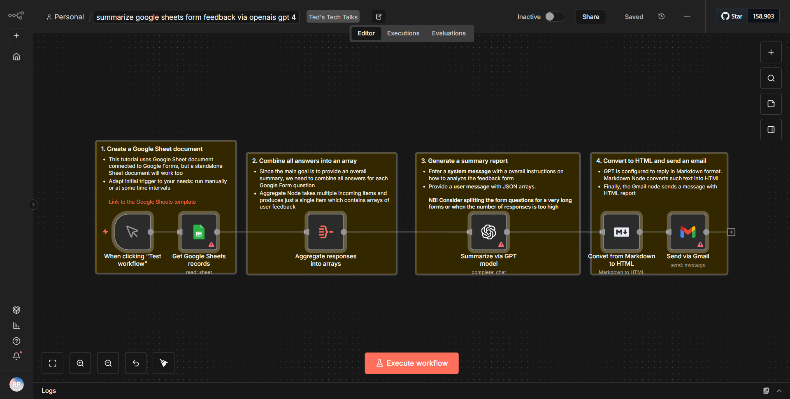The image size is (790, 399).
Task: Select the Get Google Sheets records node
Action: 199,232
